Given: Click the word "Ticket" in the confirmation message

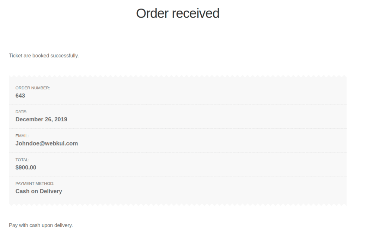Looking at the screenshot, I should [15, 56].
